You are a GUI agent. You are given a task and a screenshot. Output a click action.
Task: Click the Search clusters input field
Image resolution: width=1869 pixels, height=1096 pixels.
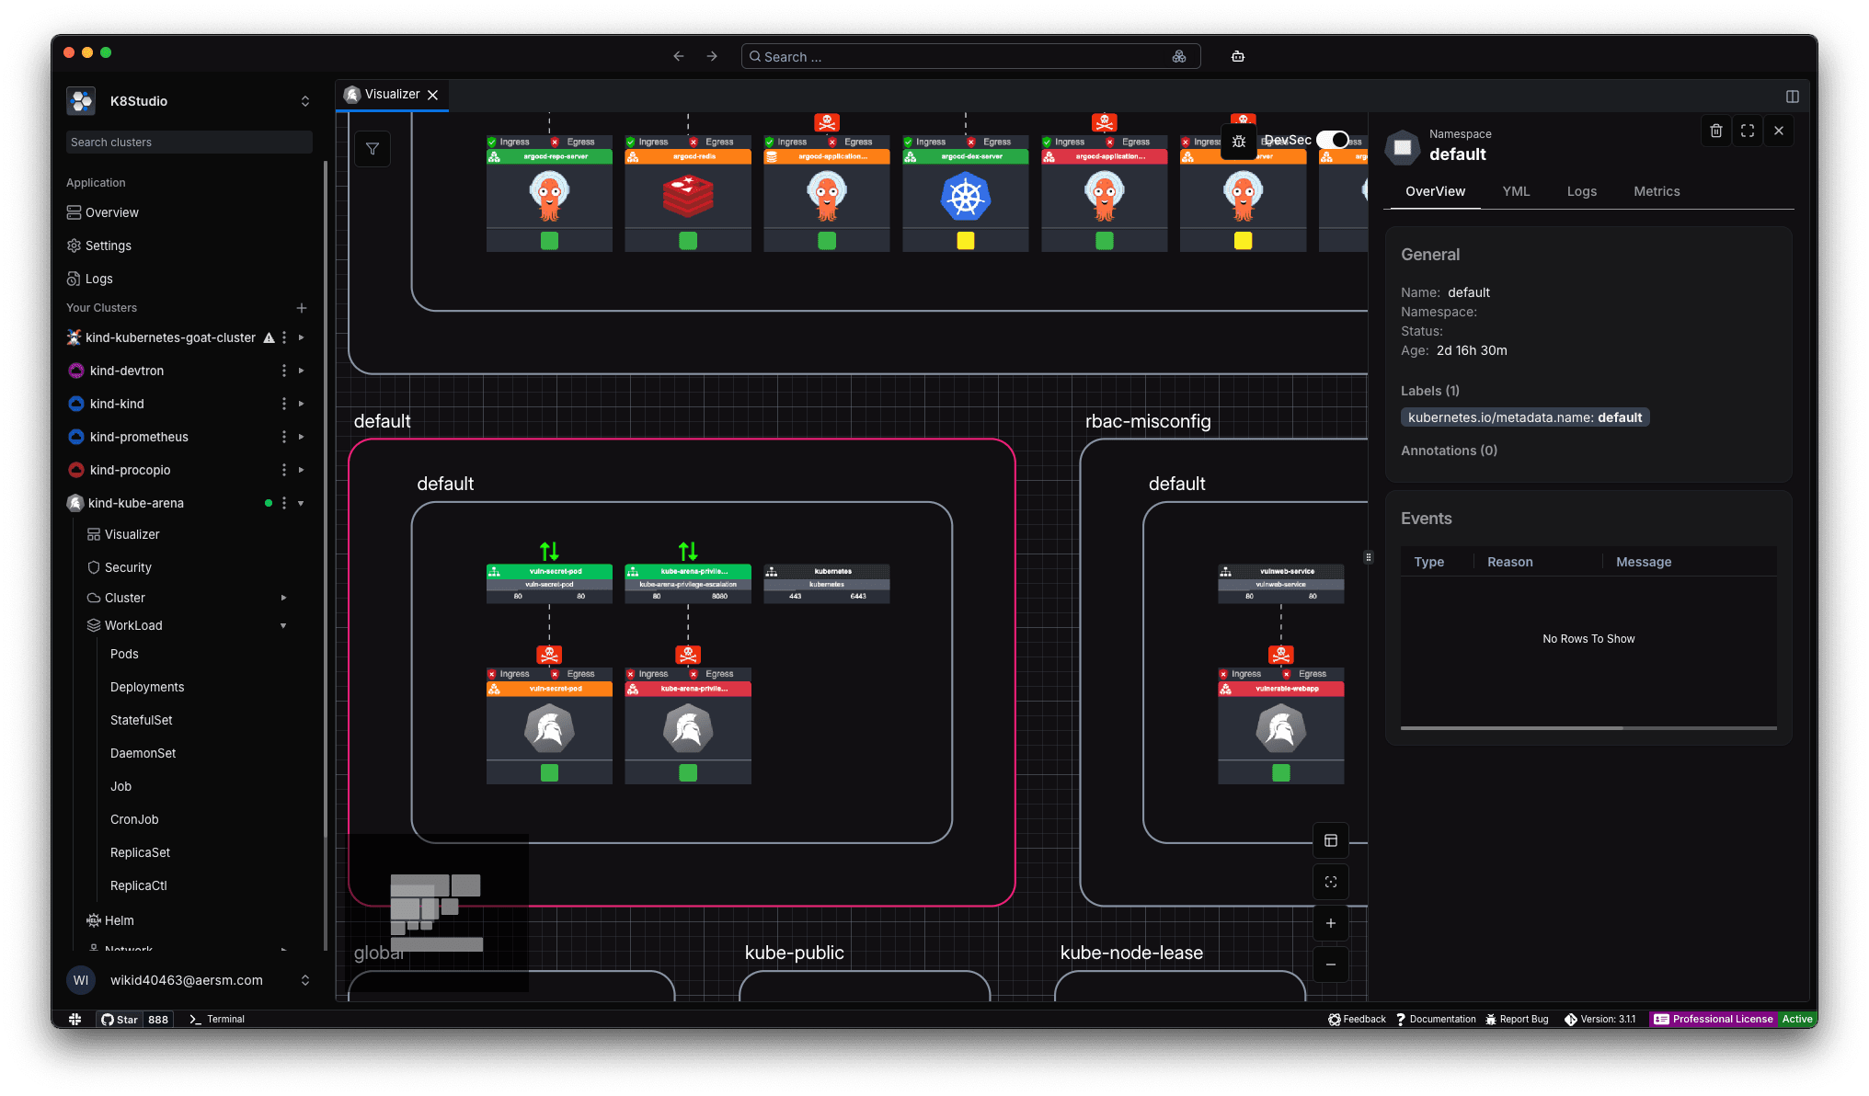coord(189,143)
